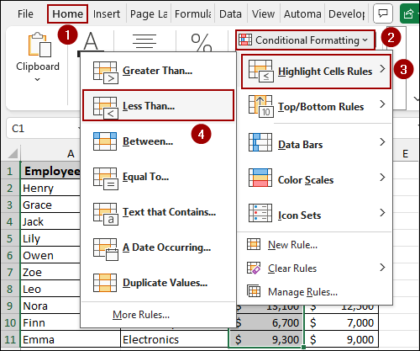Choose Between... rule
This screenshot has width=420, height=351.
(158, 141)
